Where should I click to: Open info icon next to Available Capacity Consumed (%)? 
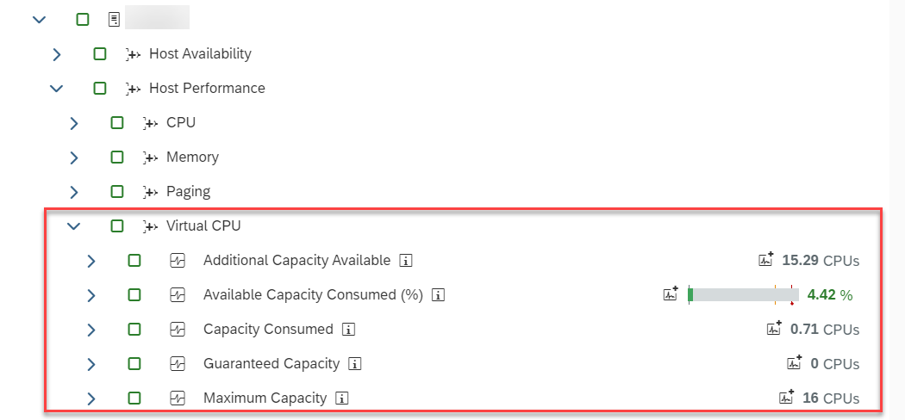(x=439, y=295)
